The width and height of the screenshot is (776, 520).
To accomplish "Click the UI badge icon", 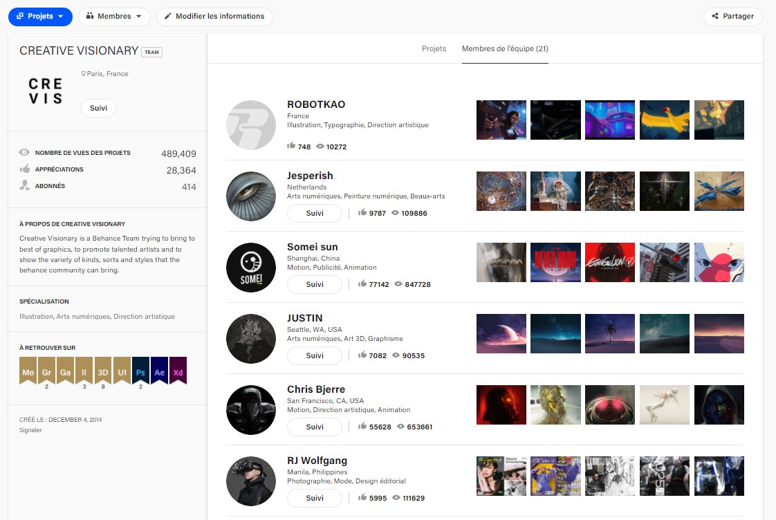I will tap(122, 371).
